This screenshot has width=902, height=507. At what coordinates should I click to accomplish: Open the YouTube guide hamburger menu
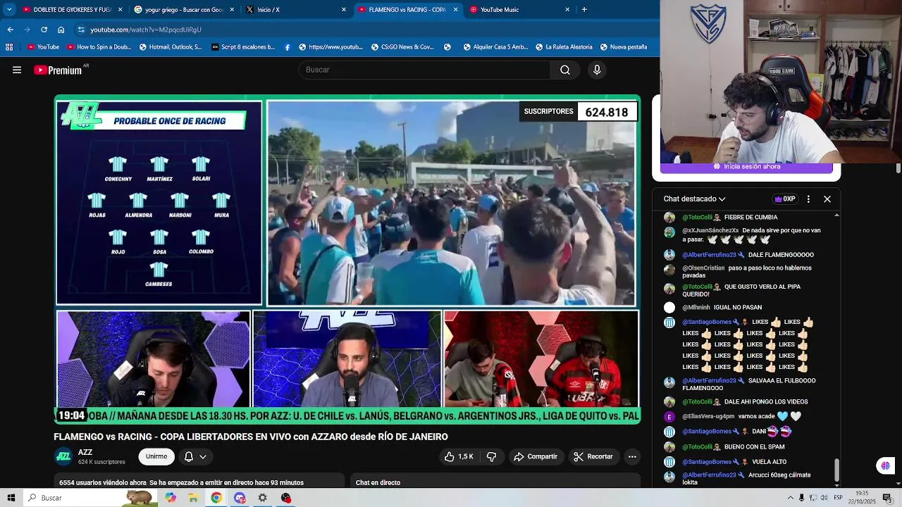point(17,70)
